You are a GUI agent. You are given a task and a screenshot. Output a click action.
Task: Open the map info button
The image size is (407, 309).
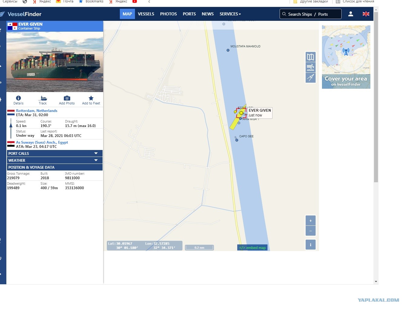310,245
